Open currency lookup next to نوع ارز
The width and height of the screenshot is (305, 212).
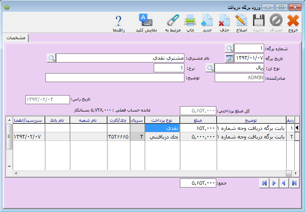click(210, 68)
